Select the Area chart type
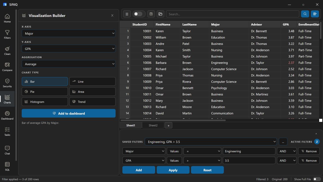 92,92
